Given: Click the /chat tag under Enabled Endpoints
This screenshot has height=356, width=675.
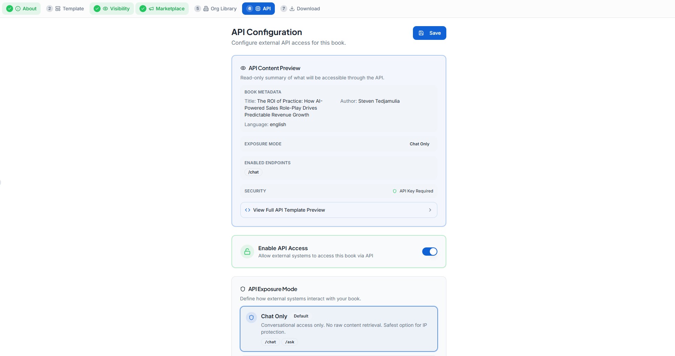Looking at the screenshot, I should [253, 172].
